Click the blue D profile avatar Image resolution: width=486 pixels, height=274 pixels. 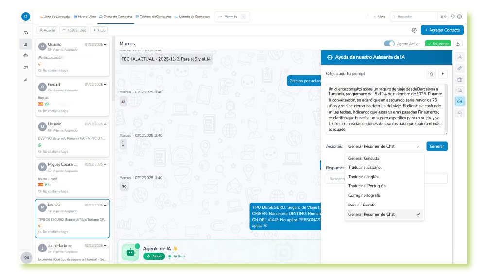[x=26, y=17]
